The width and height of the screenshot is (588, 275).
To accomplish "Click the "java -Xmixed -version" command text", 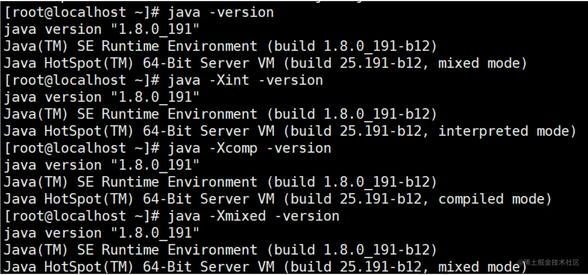I will [x=253, y=216].
